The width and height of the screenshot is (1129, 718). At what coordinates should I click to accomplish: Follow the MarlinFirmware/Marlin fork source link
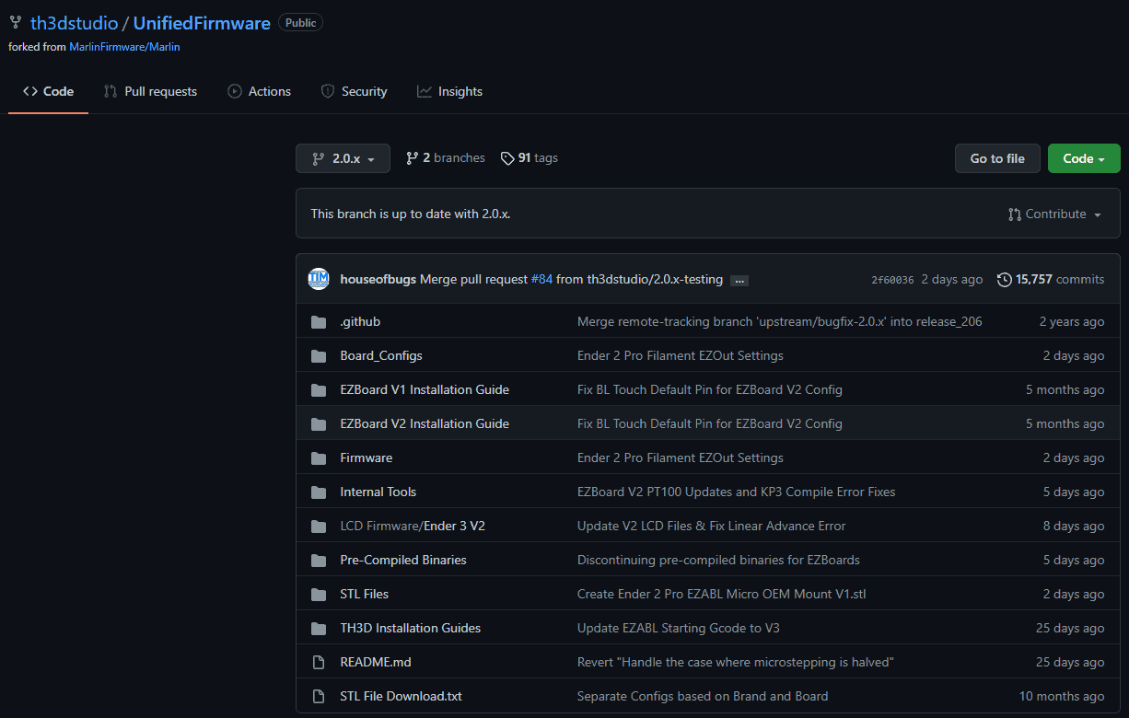(x=124, y=46)
